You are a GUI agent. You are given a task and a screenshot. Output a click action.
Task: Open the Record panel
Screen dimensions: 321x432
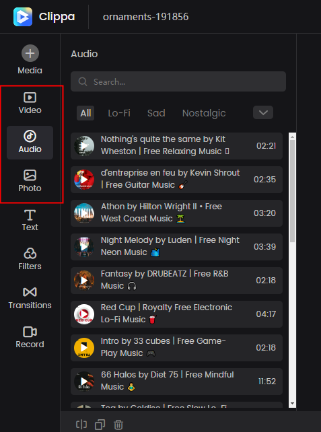point(30,338)
